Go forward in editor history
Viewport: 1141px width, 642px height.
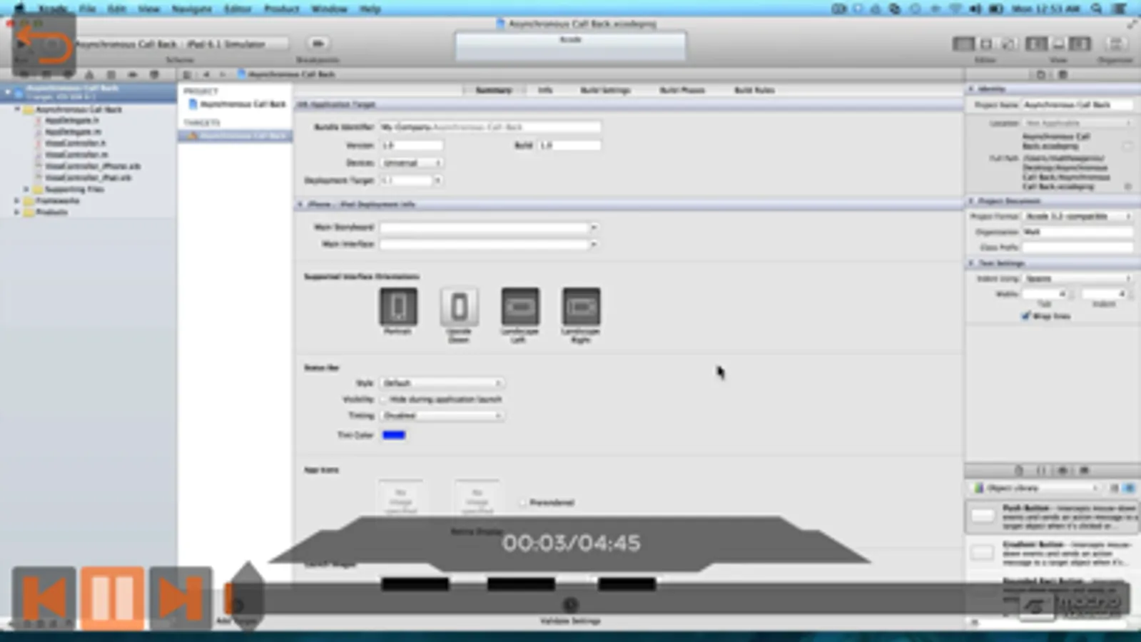223,74
